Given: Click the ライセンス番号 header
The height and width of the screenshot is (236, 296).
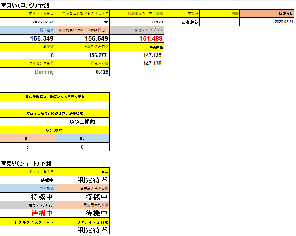Looking at the screenshot, I should 28,63.
